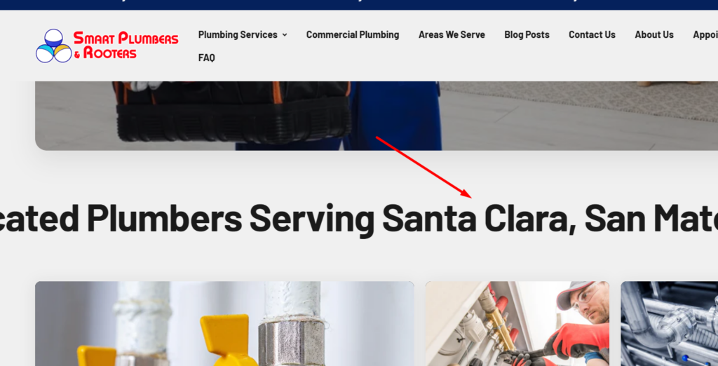Click the partially visible Appointment menu item

click(705, 35)
